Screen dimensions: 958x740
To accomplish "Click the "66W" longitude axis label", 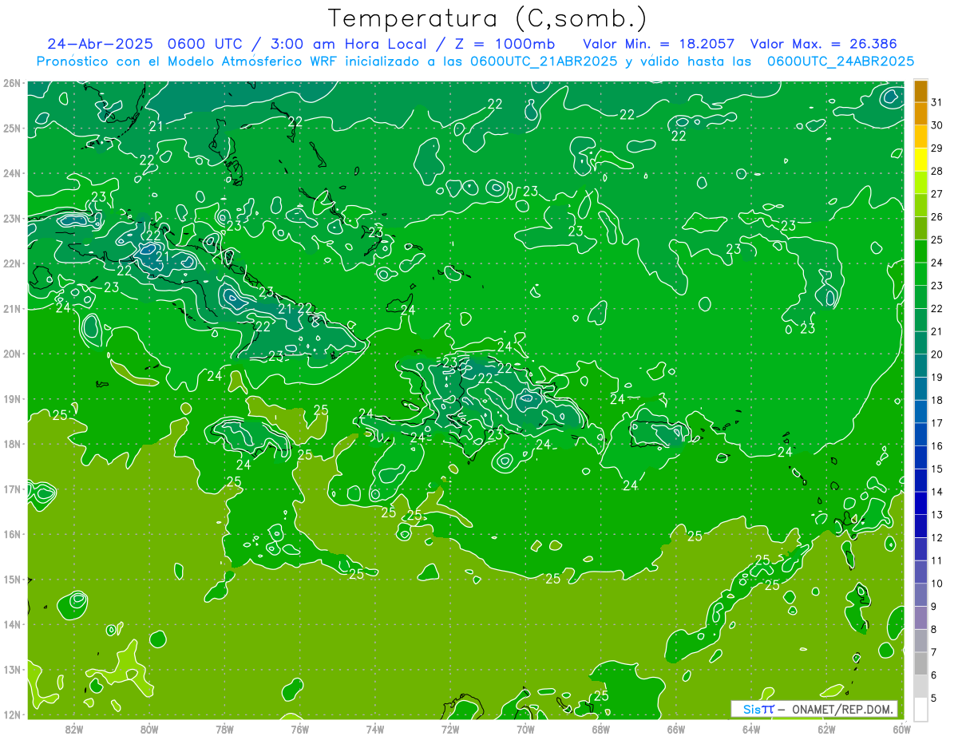I will (x=676, y=729).
